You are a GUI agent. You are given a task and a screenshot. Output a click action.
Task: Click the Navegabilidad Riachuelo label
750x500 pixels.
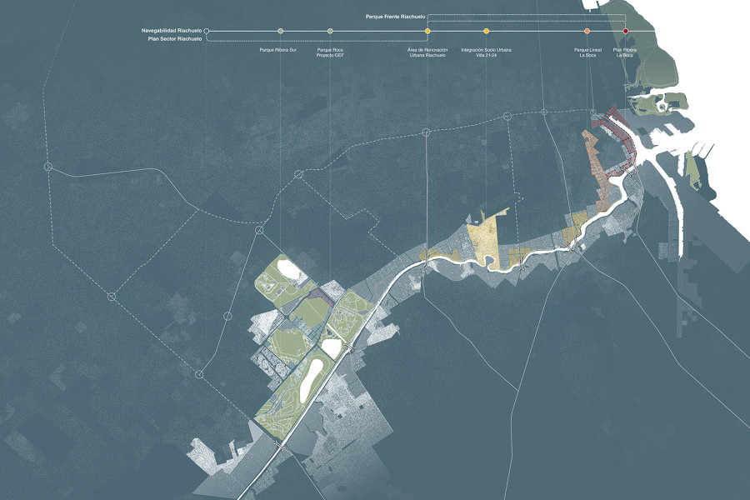[x=171, y=30]
